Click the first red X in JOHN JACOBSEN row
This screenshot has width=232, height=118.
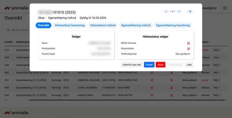[x=152, y=88]
